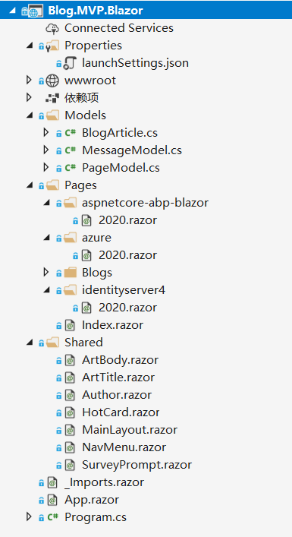Select launchSettings.json file

pyautogui.click(x=136, y=63)
